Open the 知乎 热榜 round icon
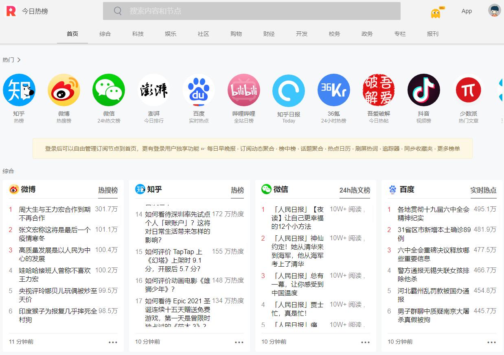 tap(19, 90)
